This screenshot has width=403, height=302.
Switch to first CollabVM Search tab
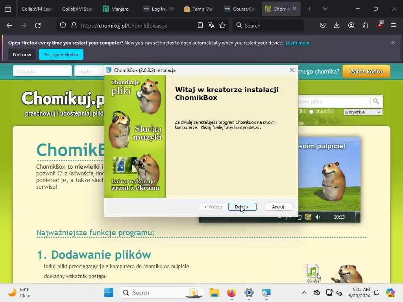tap(36, 9)
